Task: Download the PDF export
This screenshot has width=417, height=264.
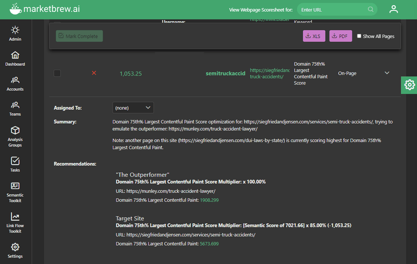Action: [340, 36]
